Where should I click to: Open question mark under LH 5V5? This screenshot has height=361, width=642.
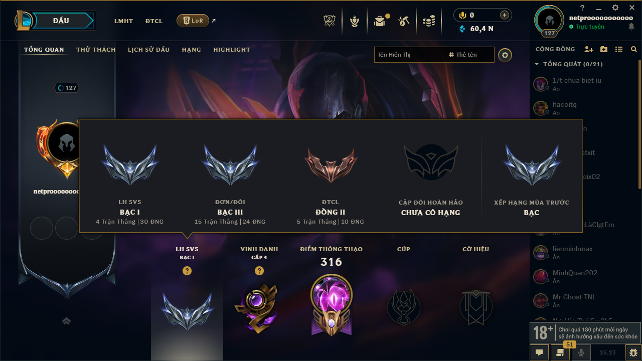pyautogui.click(x=187, y=271)
